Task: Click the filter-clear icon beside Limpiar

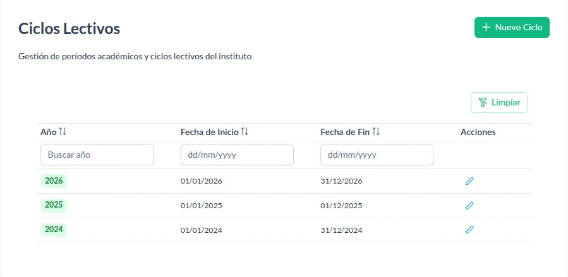Action: (x=483, y=102)
